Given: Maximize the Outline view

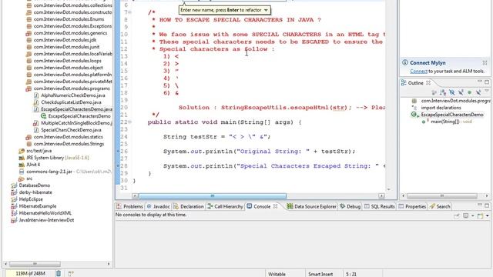Looking at the screenshot, I should (x=487, y=82).
